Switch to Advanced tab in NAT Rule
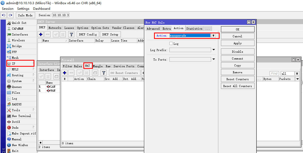The width and height of the screenshot is (303, 153). click(x=153, y=29)
